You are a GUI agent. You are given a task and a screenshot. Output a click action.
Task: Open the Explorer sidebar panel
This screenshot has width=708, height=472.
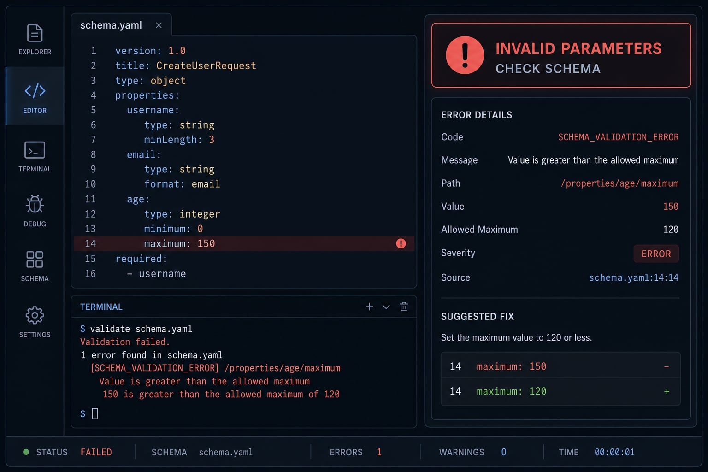[35, 40]
